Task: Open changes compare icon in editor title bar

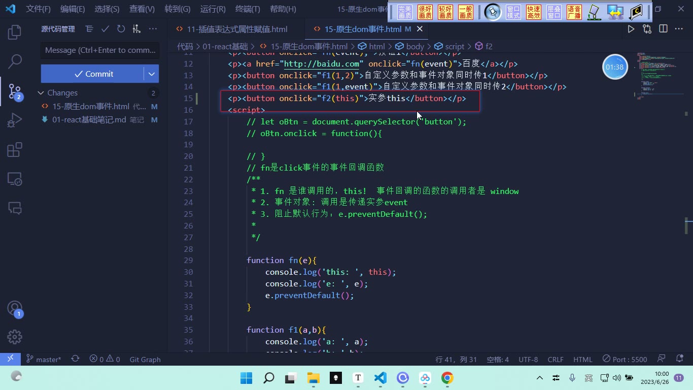Action: 647,29
